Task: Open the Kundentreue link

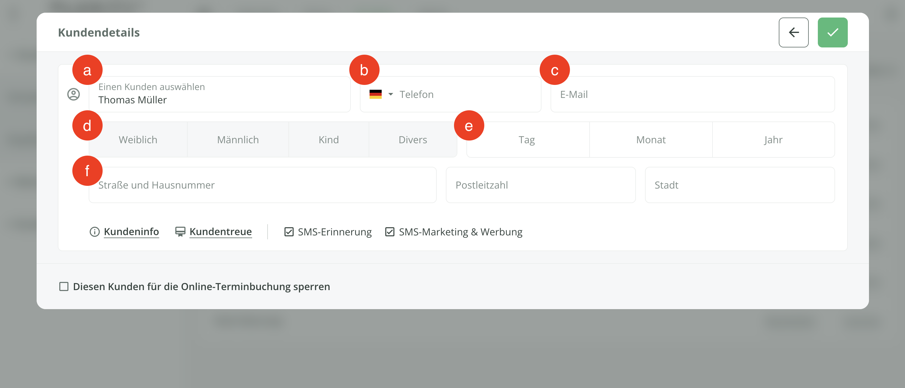Action: coord(221,232)
